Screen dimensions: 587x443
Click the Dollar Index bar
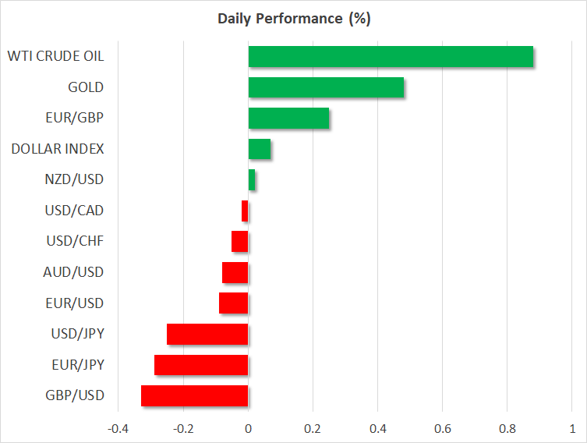coord(260,149)
